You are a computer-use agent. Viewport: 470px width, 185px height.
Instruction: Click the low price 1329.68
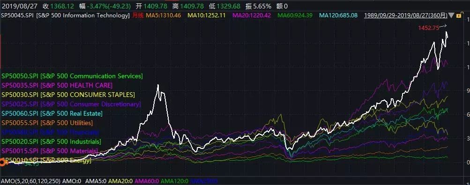click(228, 6)
